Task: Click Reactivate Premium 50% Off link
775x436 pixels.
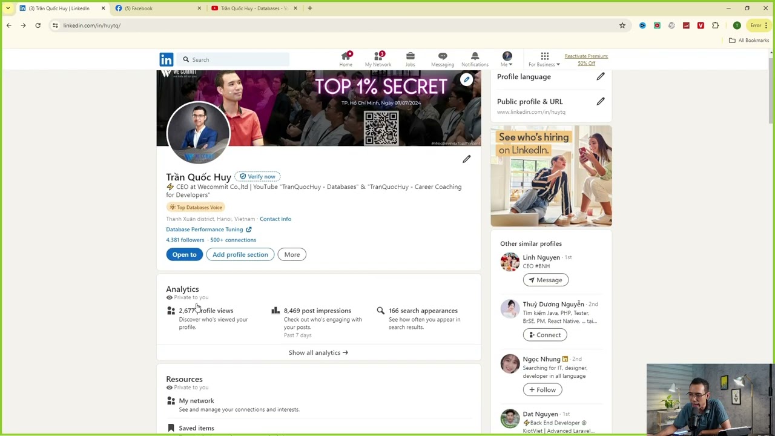Action: click(x=586, y=59)
